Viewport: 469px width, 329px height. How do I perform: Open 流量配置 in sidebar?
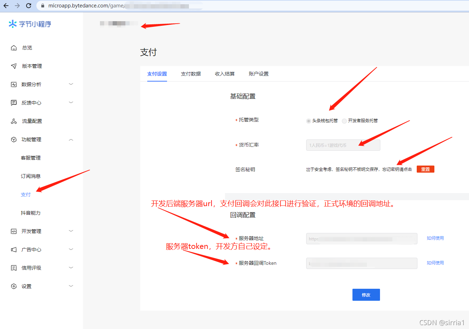(32, 121)
